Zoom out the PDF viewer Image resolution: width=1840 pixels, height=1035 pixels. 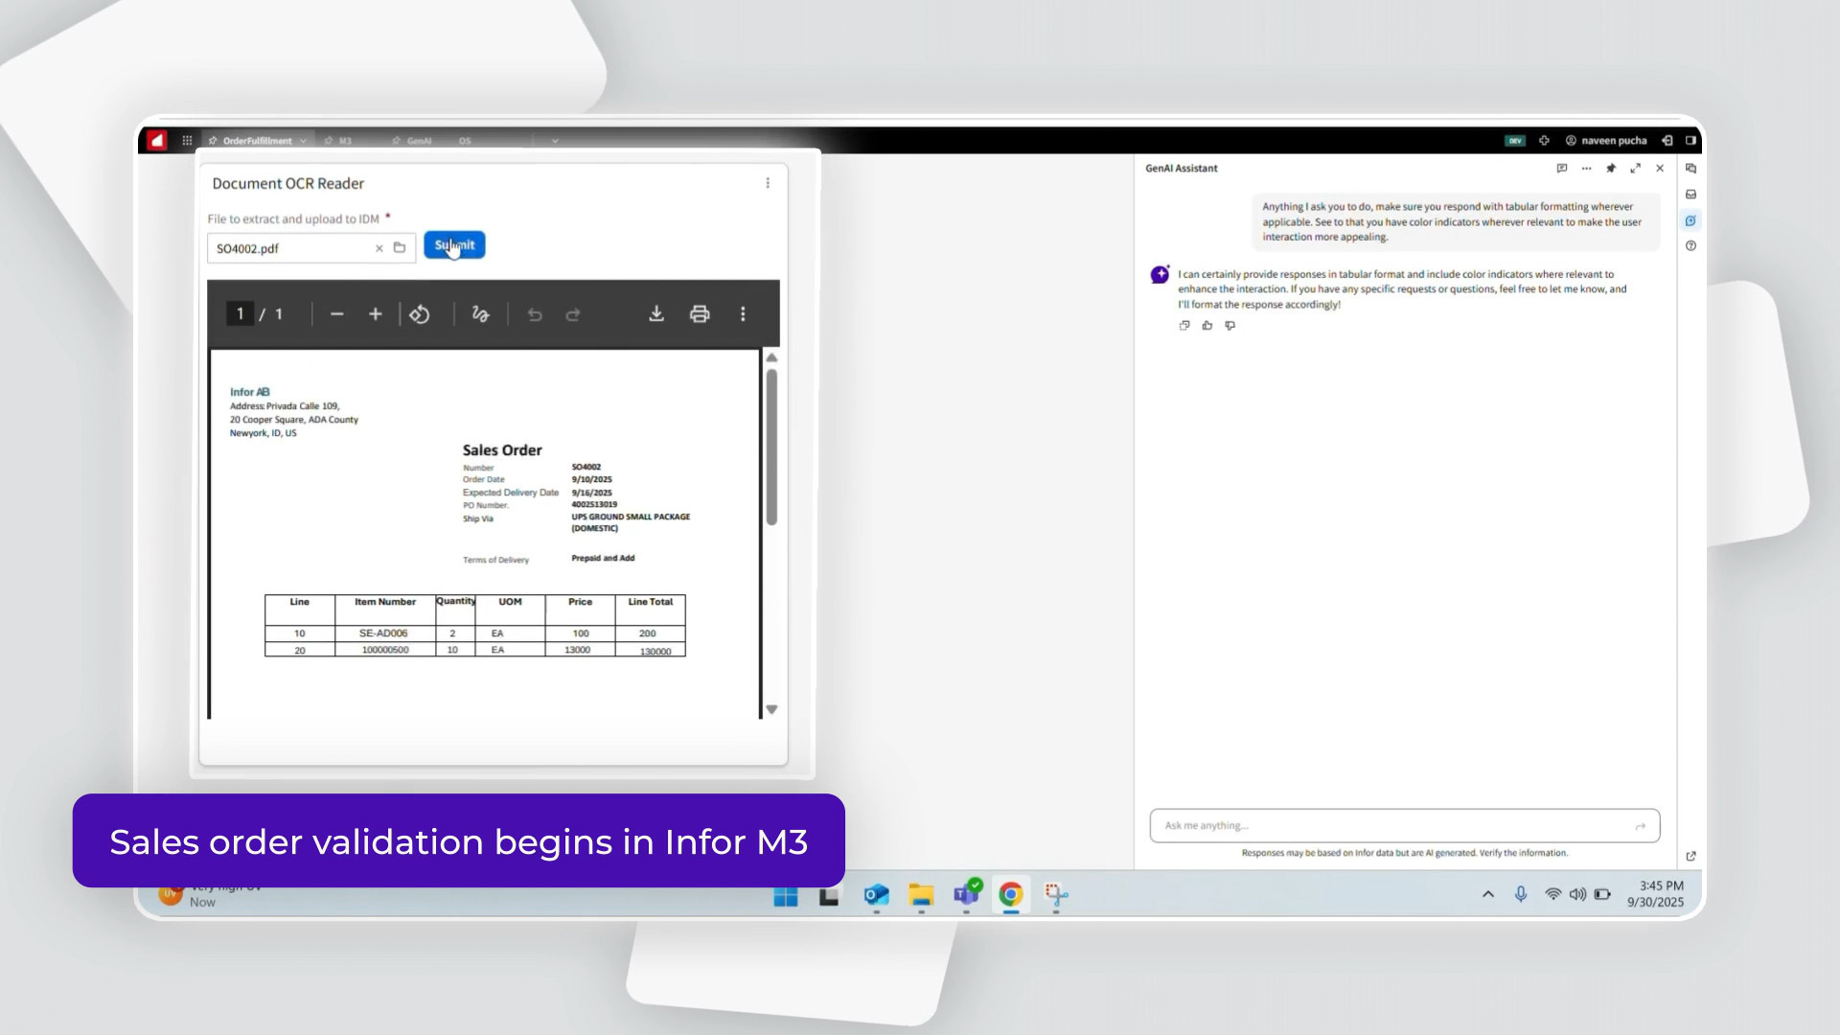[336, 314]
